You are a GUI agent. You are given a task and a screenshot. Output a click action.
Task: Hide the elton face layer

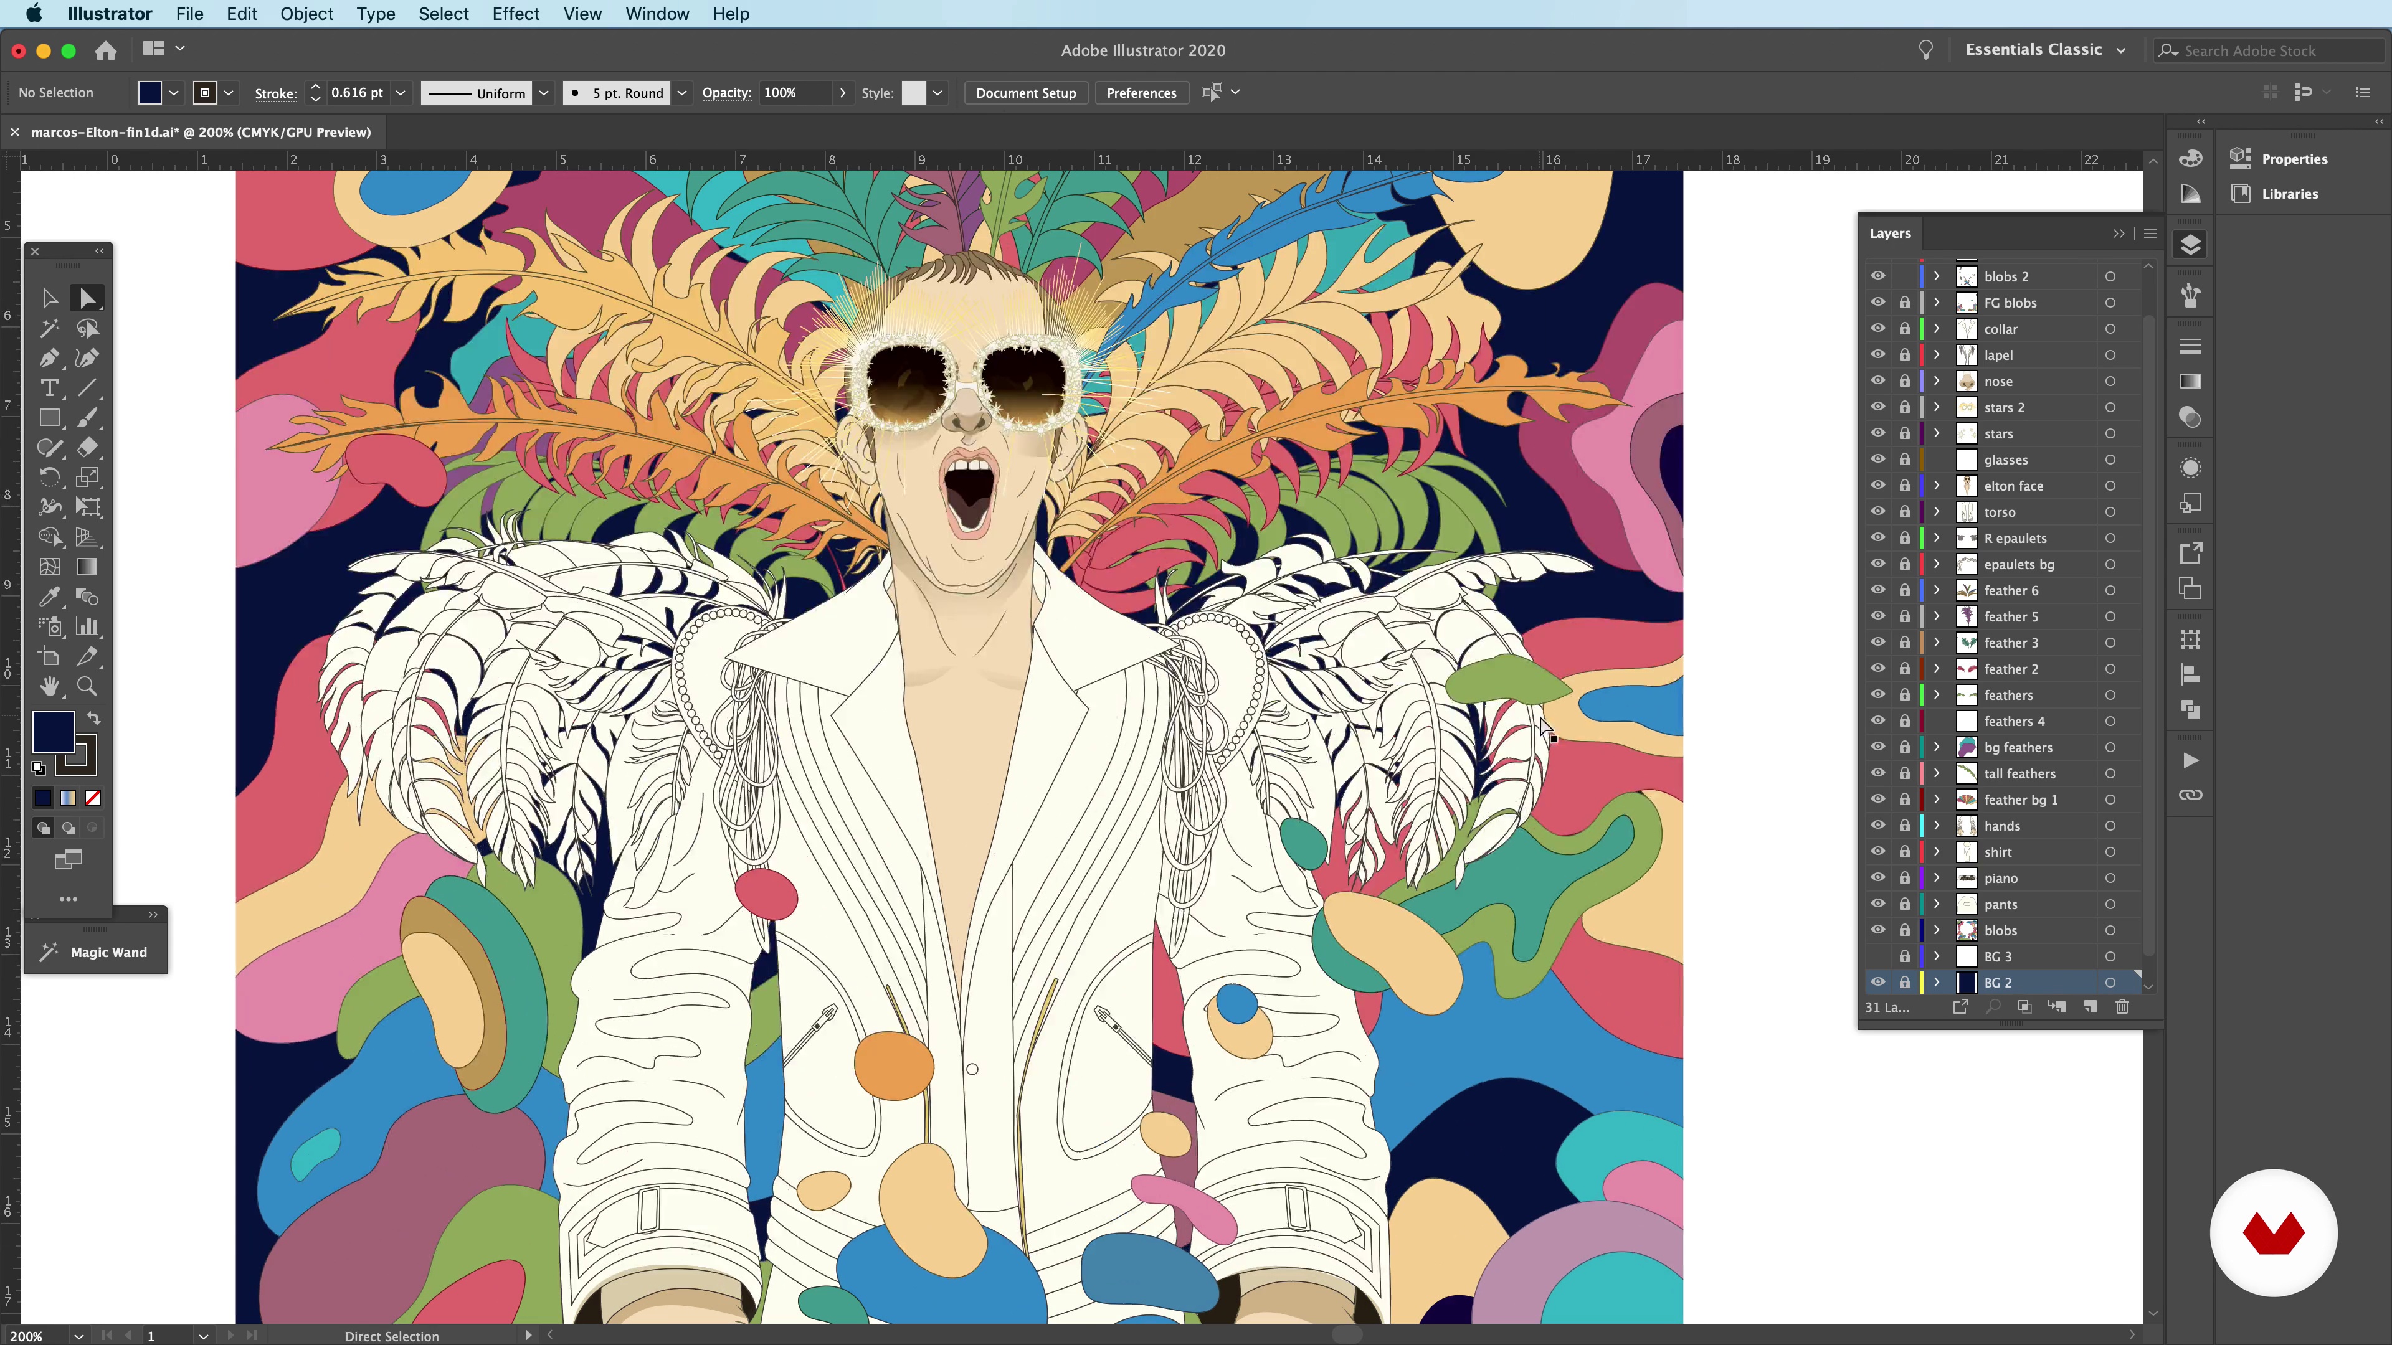point(1877,484)
